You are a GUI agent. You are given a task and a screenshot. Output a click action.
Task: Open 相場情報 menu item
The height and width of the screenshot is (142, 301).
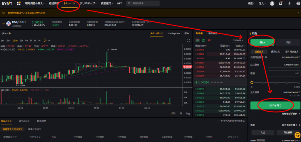pos(54,4)
